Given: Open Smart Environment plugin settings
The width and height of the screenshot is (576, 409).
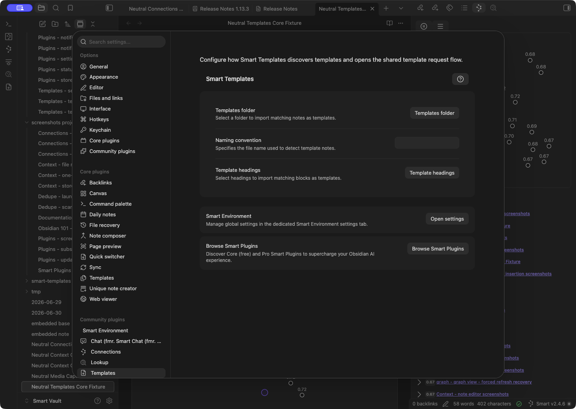Looking at the screenshot, I should (x=121, y=330).
